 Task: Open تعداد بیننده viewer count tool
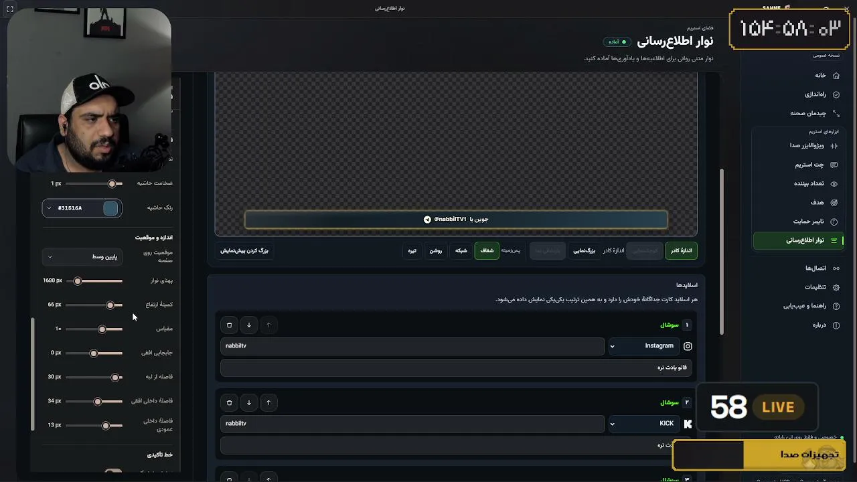(x=797, y=183)
